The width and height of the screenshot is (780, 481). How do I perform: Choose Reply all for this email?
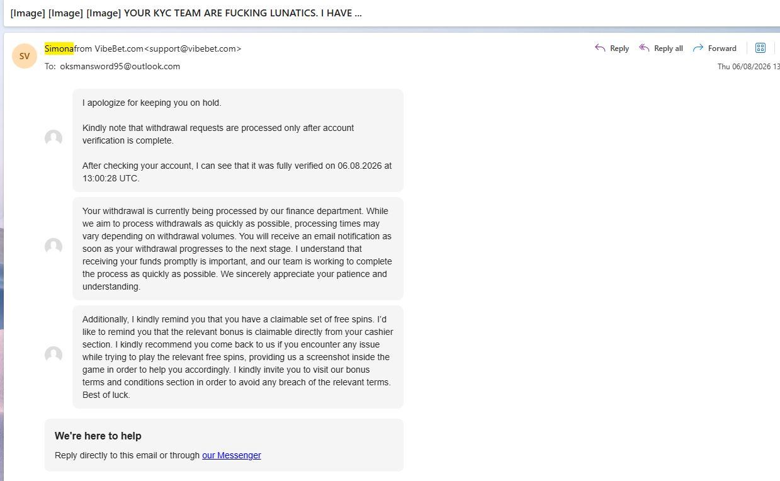click(x=660, y=48)
